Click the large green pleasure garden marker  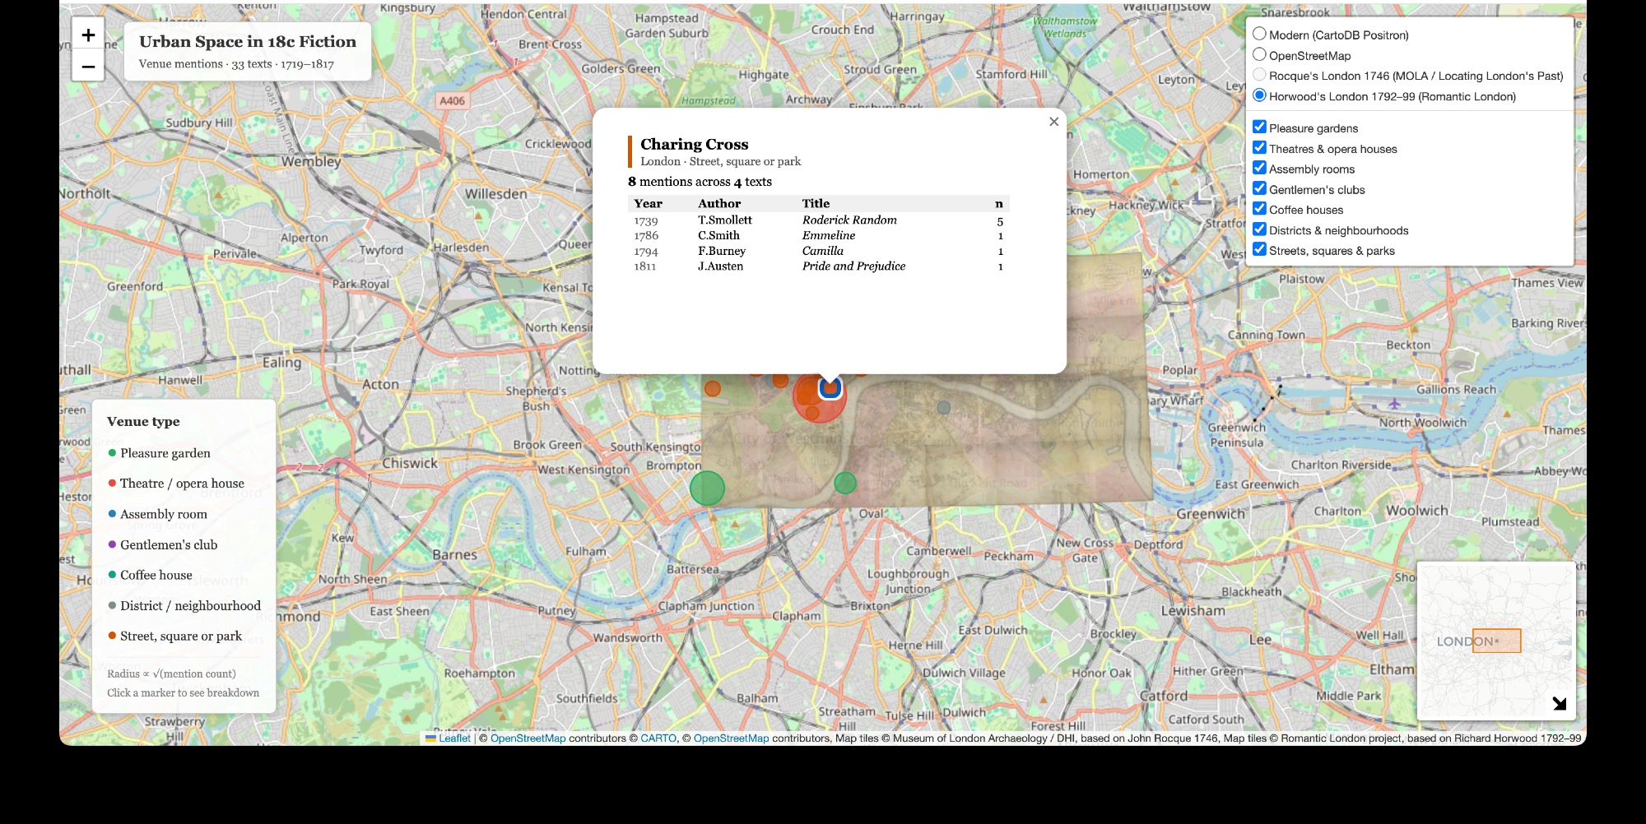(707, 488)
